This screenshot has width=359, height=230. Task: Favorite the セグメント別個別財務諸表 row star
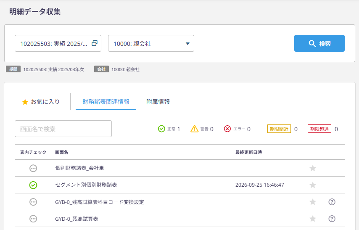(312, 185)
